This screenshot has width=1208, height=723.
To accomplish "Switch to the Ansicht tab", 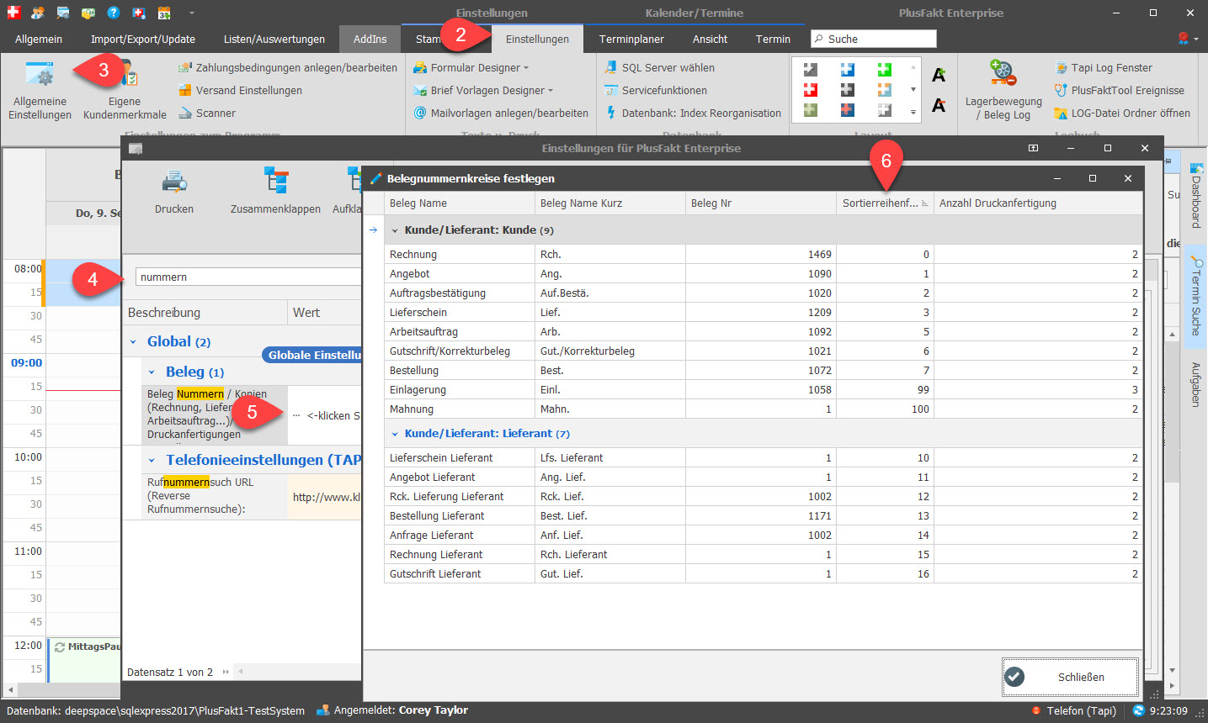I will [710, 39].
